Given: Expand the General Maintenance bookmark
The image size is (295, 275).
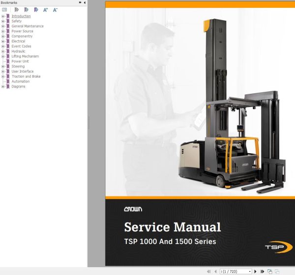Looking at the screenshot, I should tap(3, 27).
